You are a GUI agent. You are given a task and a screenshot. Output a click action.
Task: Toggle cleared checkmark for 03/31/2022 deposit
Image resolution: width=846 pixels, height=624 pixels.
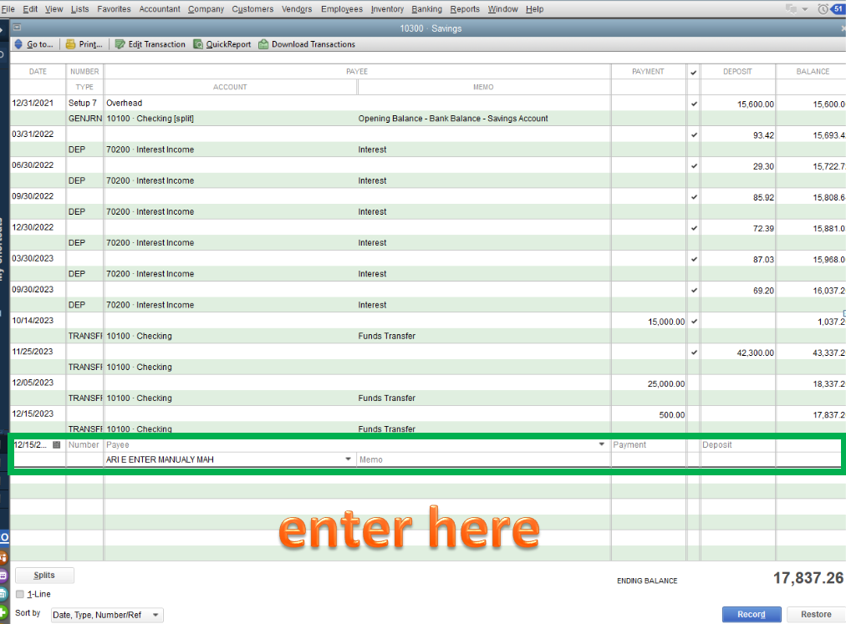[x=694, y=134]
